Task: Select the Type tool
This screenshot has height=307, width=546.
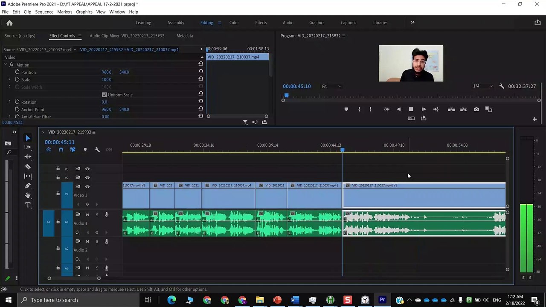Action: click(x=28, y=205)
